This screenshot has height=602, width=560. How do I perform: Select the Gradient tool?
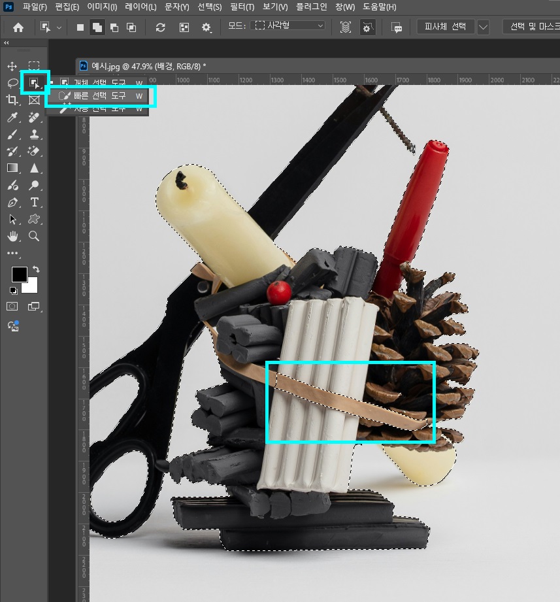12,168
